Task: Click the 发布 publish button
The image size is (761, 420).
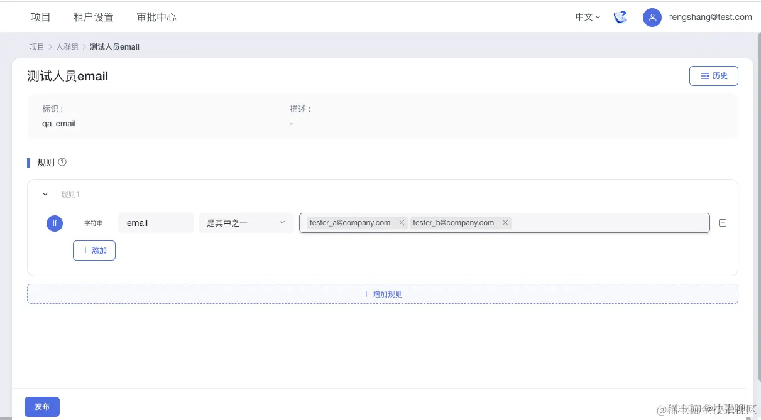Action: [42, 407]
